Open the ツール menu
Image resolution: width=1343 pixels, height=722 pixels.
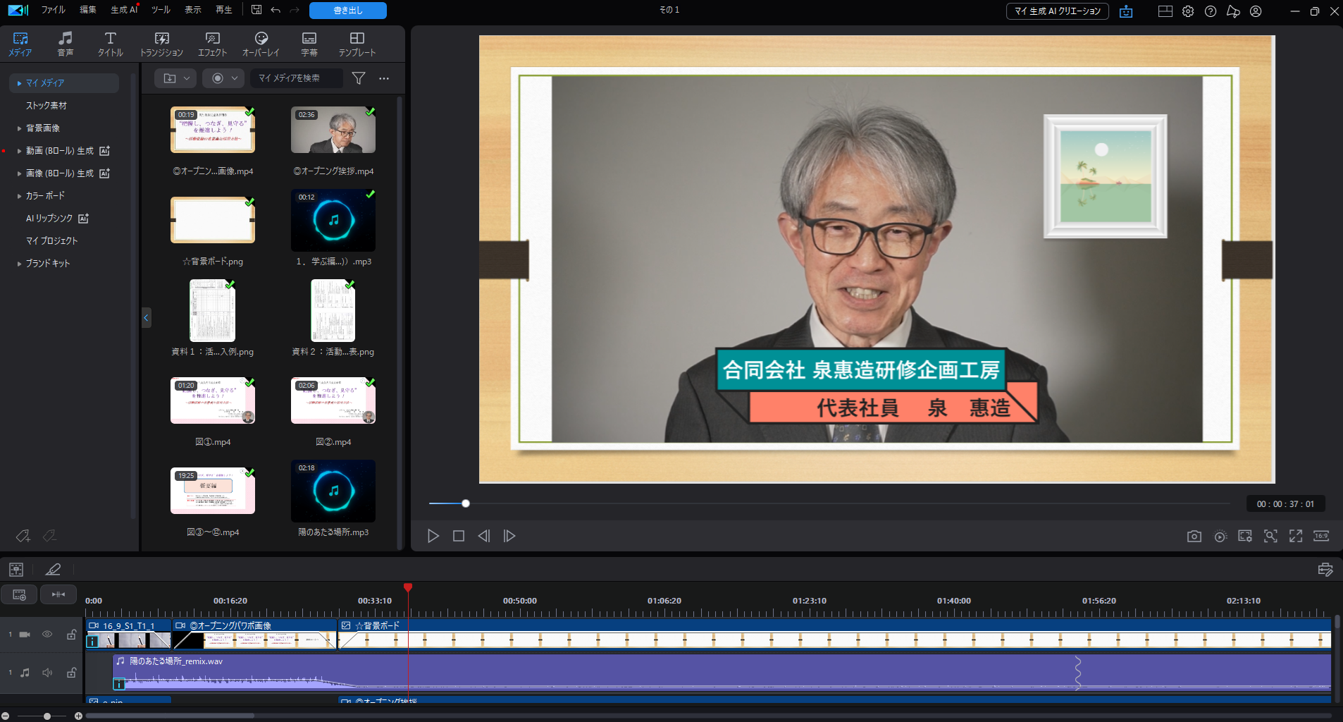[161, 10]
